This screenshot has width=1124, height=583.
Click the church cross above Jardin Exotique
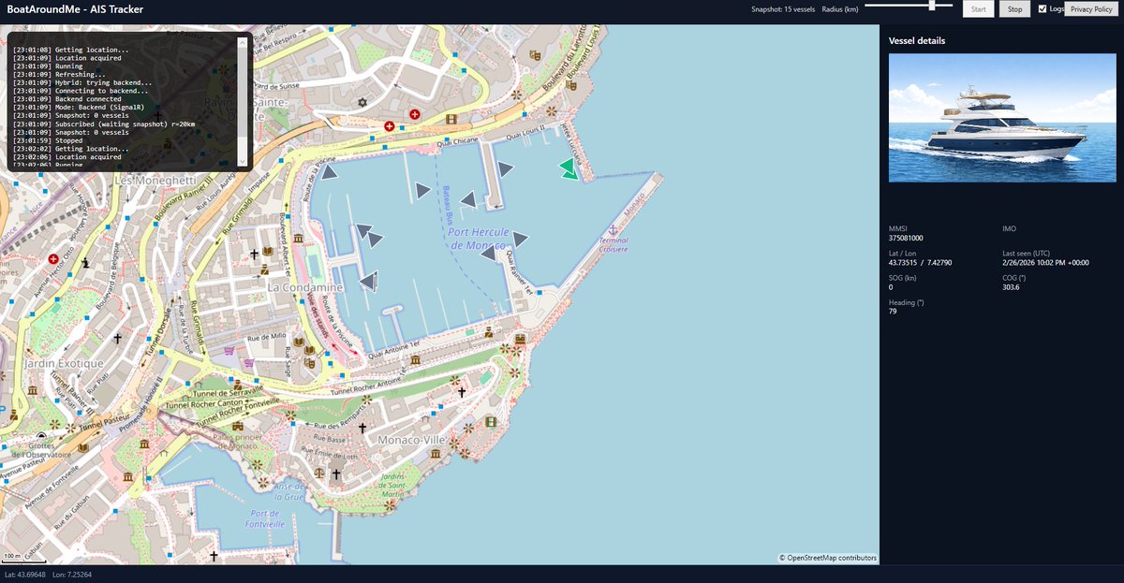(x=117, y=337)
